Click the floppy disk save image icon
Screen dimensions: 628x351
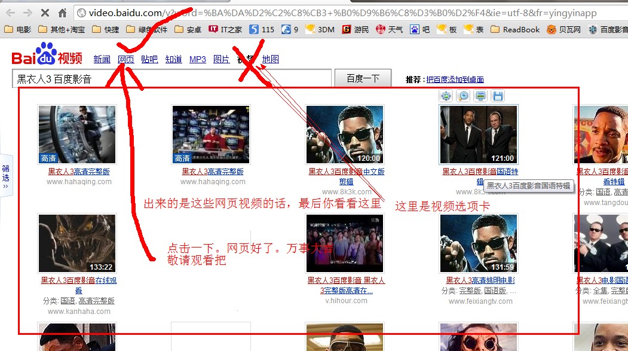pos(497,96)
